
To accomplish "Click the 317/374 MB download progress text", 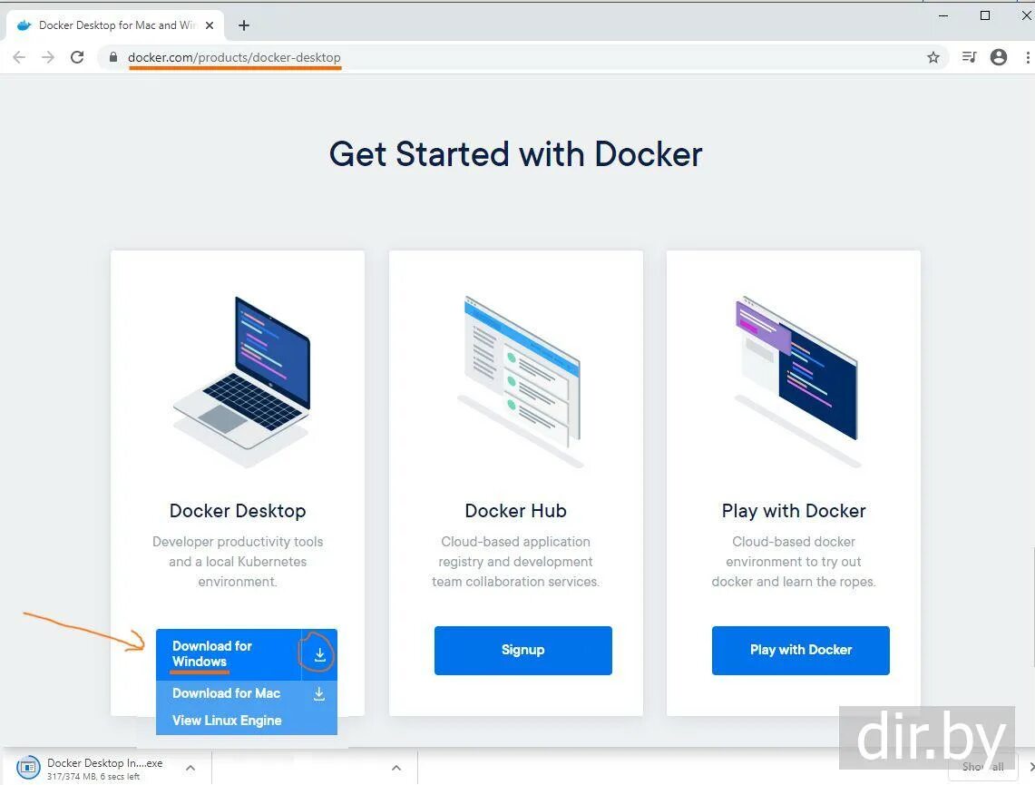I will [93, 777].
